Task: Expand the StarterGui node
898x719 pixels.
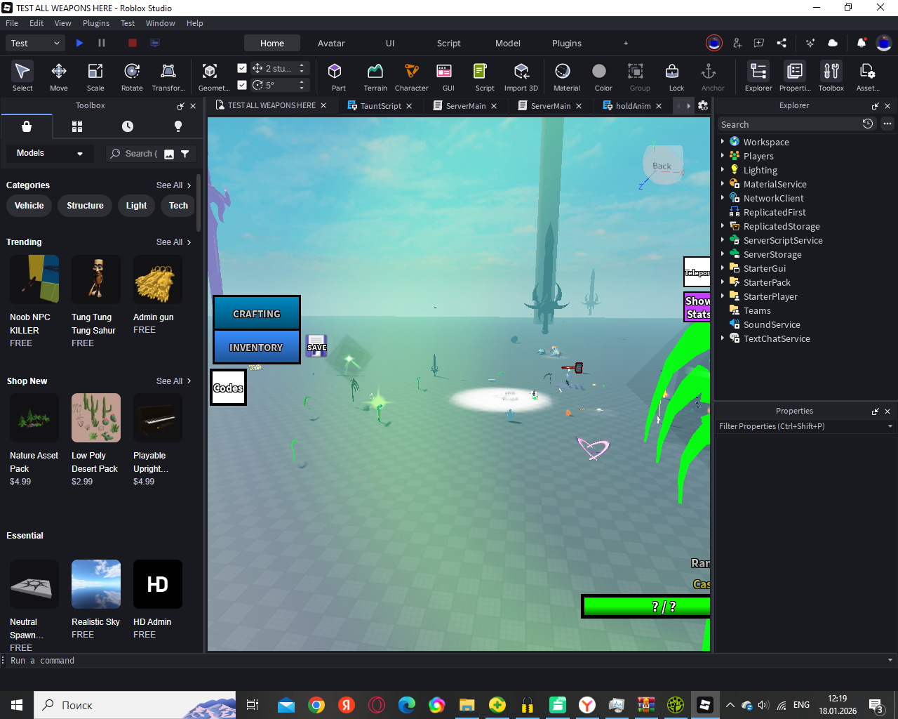Action: tap(722, 268)
